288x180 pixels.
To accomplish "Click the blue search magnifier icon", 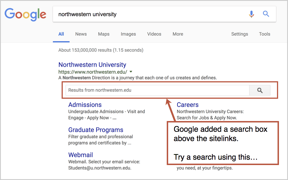I will (266, 14).
